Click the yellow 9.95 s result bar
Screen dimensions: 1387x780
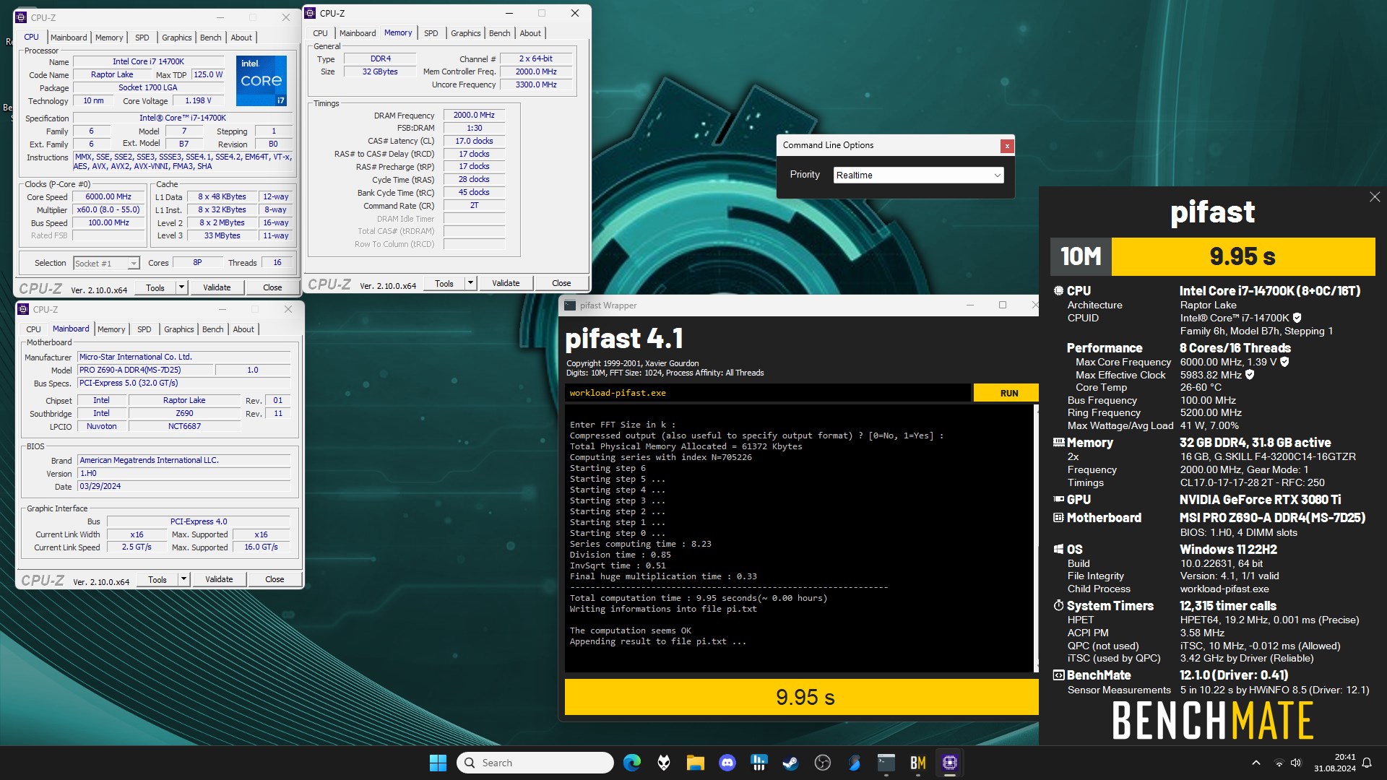tap(802, 697)
